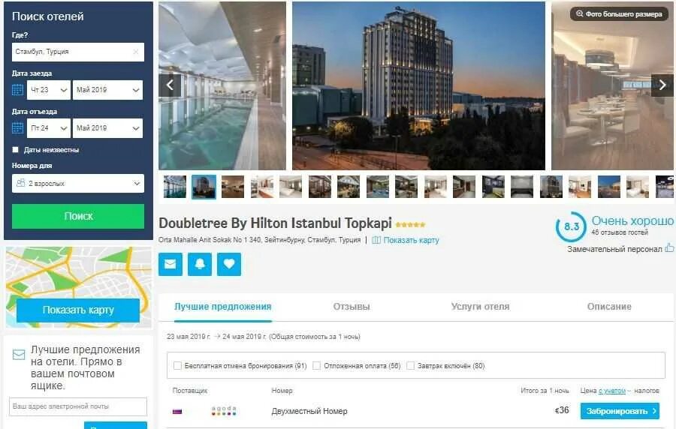676x429 pixels.
Task: Click the bell price alert icon
Action: tap(200, 264)
